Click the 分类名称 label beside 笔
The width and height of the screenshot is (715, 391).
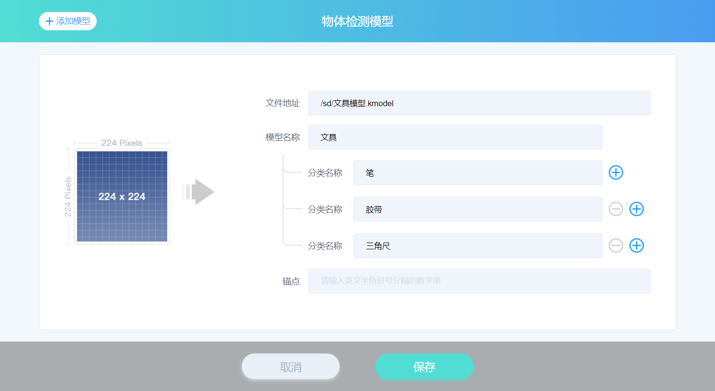[x=325, y=173]
